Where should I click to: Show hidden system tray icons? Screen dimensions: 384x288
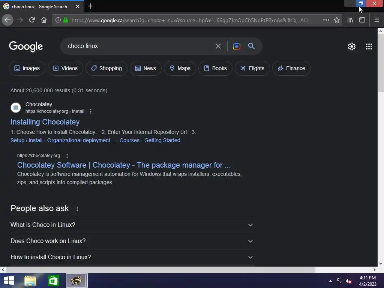[330, 281]
